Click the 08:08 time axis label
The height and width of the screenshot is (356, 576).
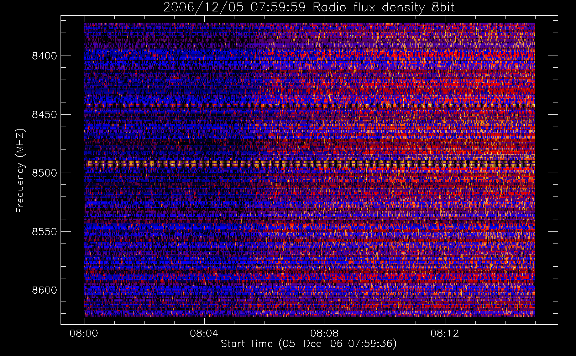tap(324, 334)
